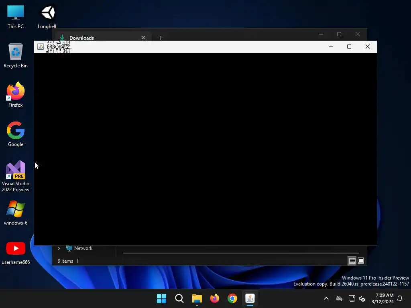This screenshot has width=411, height=308.
Task: Click the Java icon in ERROR422 title bar
Action: (x=41, y=47)
